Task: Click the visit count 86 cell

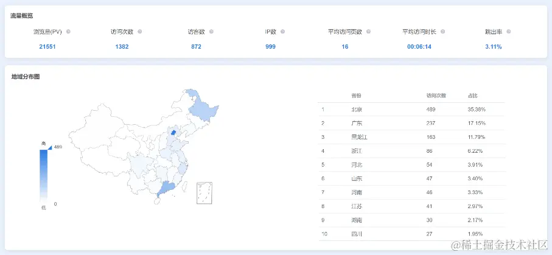Action: click(x=430, y=151)
